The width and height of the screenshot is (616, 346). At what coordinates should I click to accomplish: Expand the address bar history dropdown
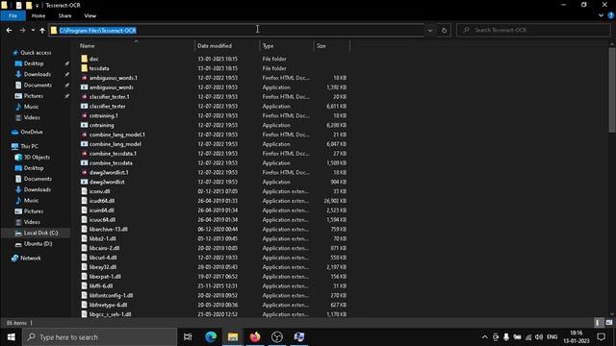[430, 30]
